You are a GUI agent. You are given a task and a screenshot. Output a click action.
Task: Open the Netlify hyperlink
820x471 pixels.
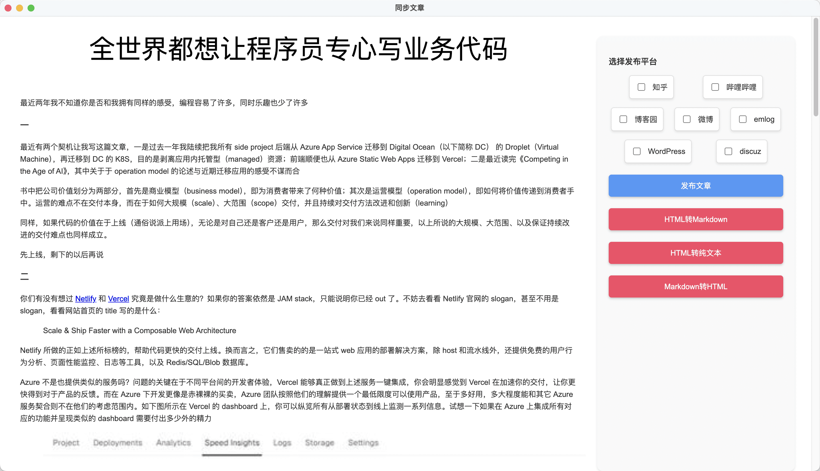85,299
